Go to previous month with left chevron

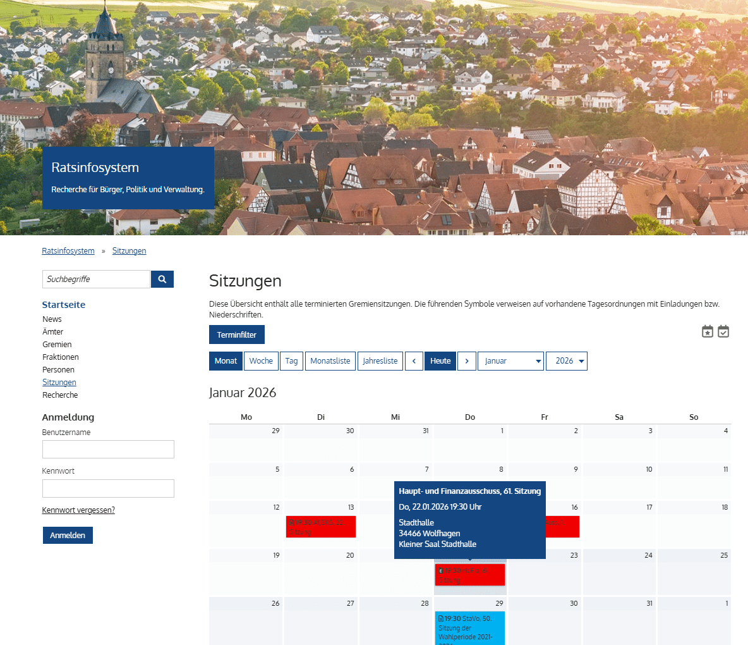pos(414,361)
